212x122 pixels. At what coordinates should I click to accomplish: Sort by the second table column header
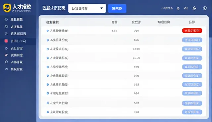point(115,22)
